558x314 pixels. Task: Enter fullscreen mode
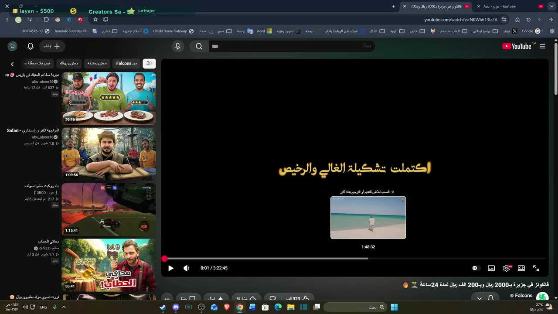coord(536,268)
